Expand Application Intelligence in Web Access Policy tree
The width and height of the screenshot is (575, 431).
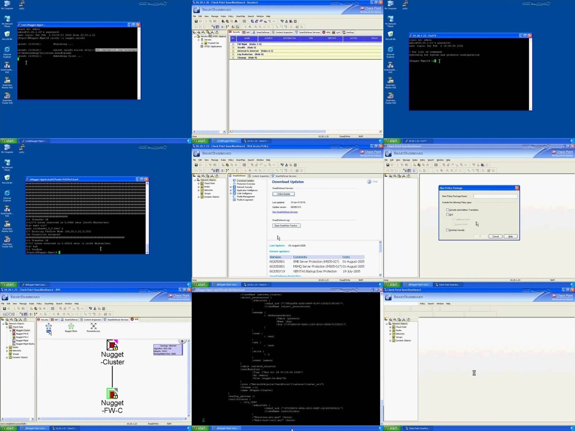(x=231, y=190)
